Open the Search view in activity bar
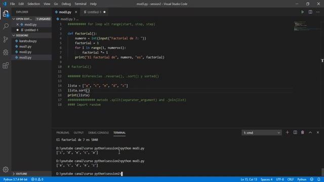Image resolution: width=324 pixels, height=182 pixels. pos(6,26)
